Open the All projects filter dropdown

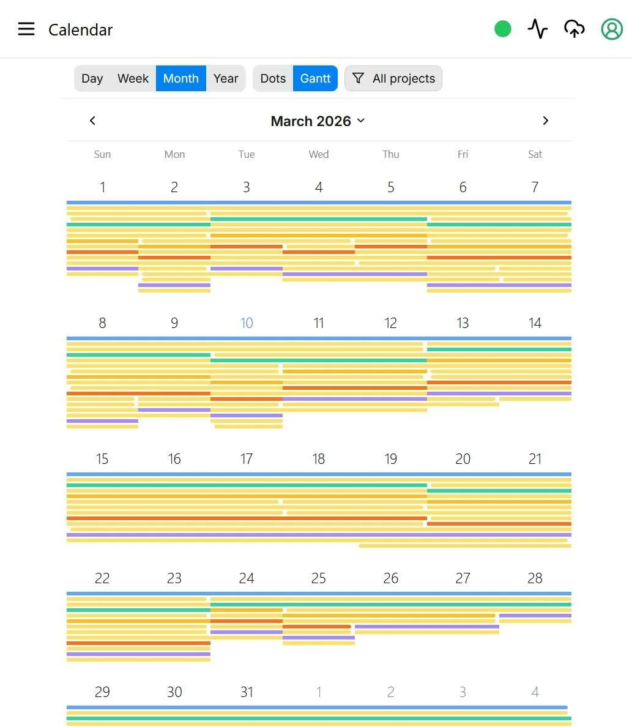[x=393, y=78]
